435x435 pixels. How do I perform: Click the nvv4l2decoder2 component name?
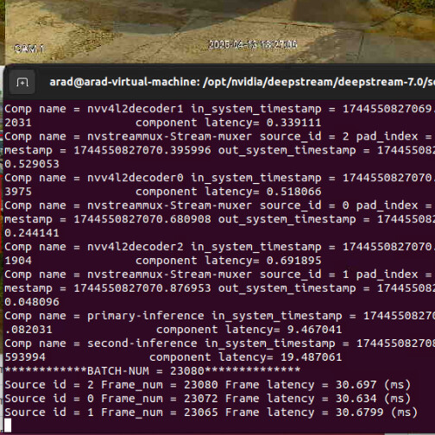tap(136, 247)
